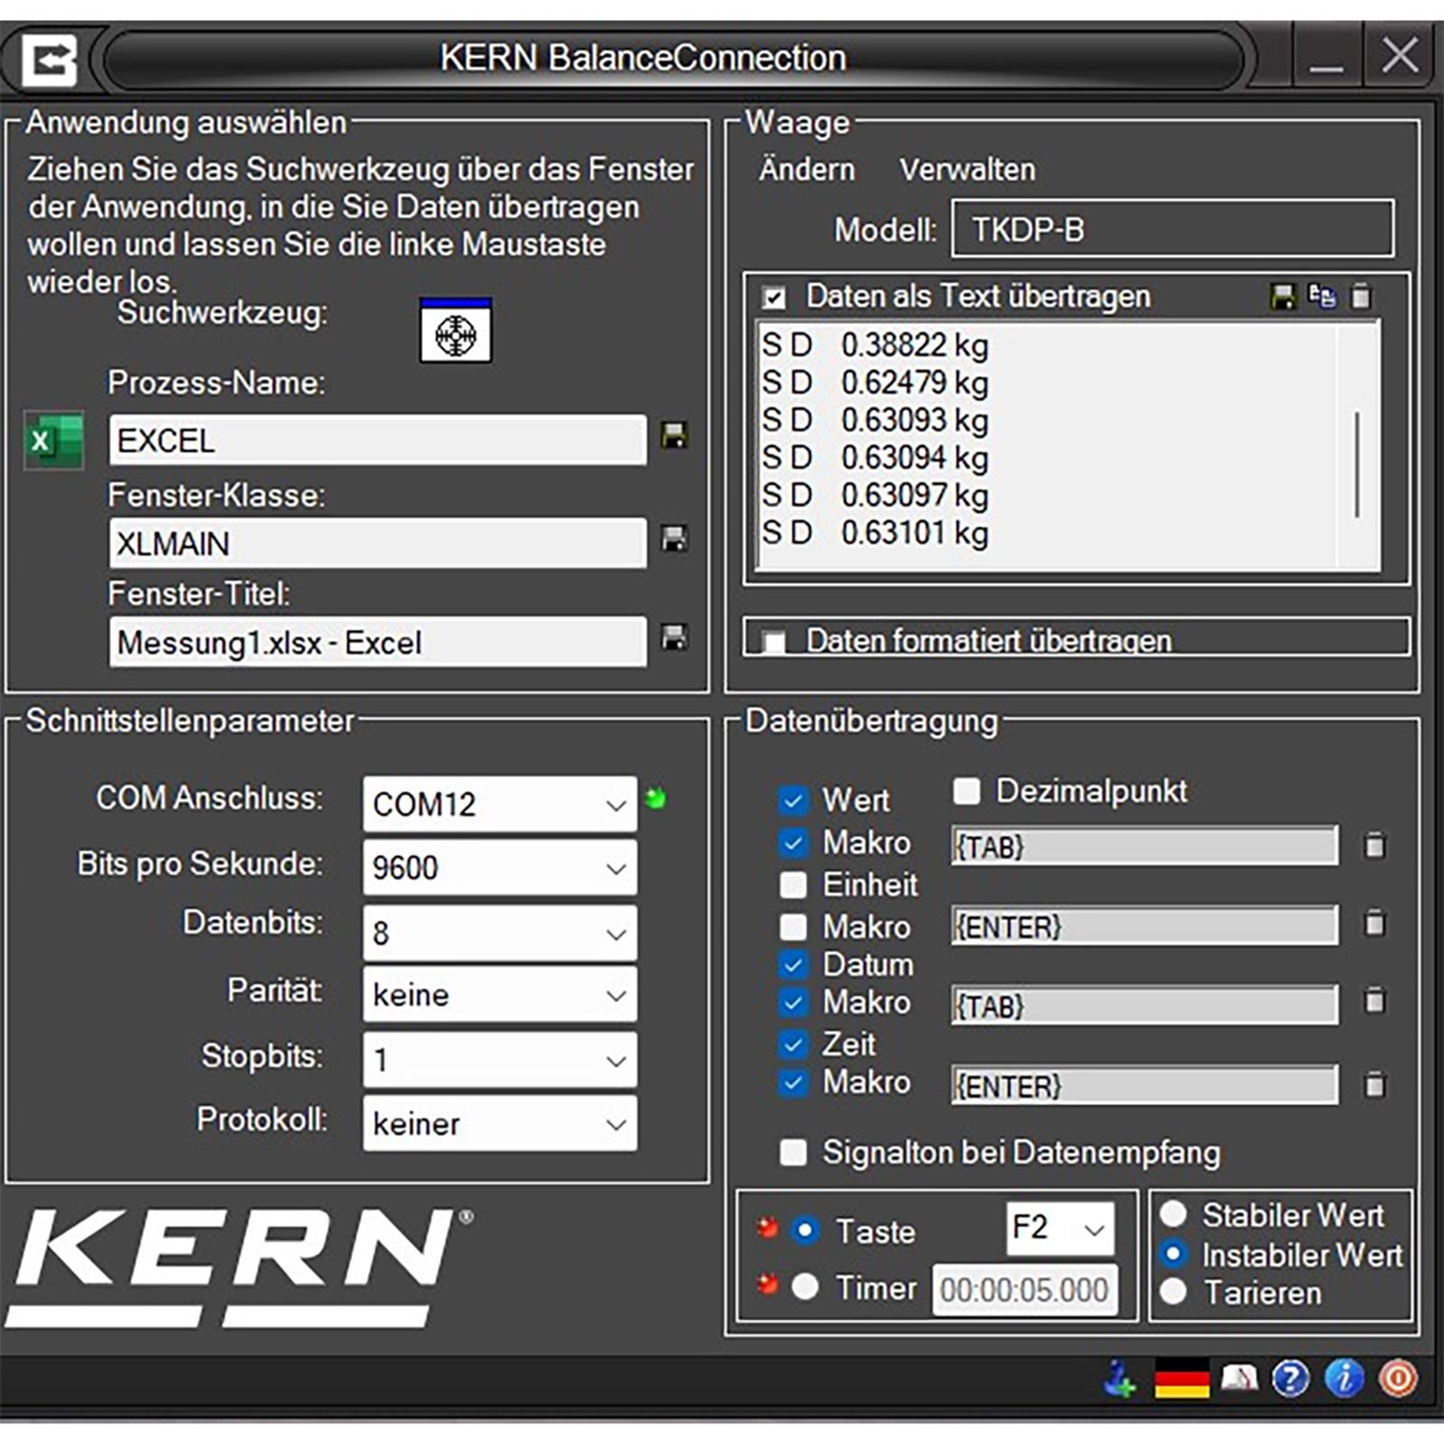Close the KERN BalanceConnection window
1444x1444 pixels.
1400,56
